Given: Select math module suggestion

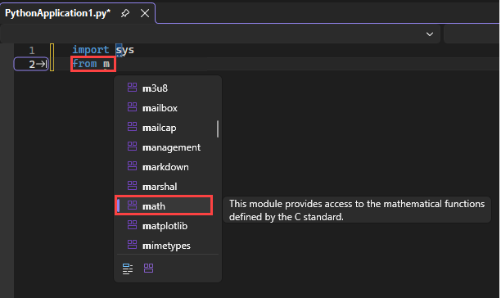Looking at the screenshot, I should (x=164, y=206).
